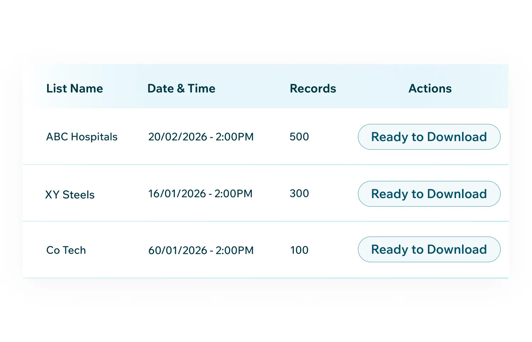Click the ampersand in Date & Time header
The width and height of the screenshot is (532, 342).
pyautogui.click(x=181, y=88)
